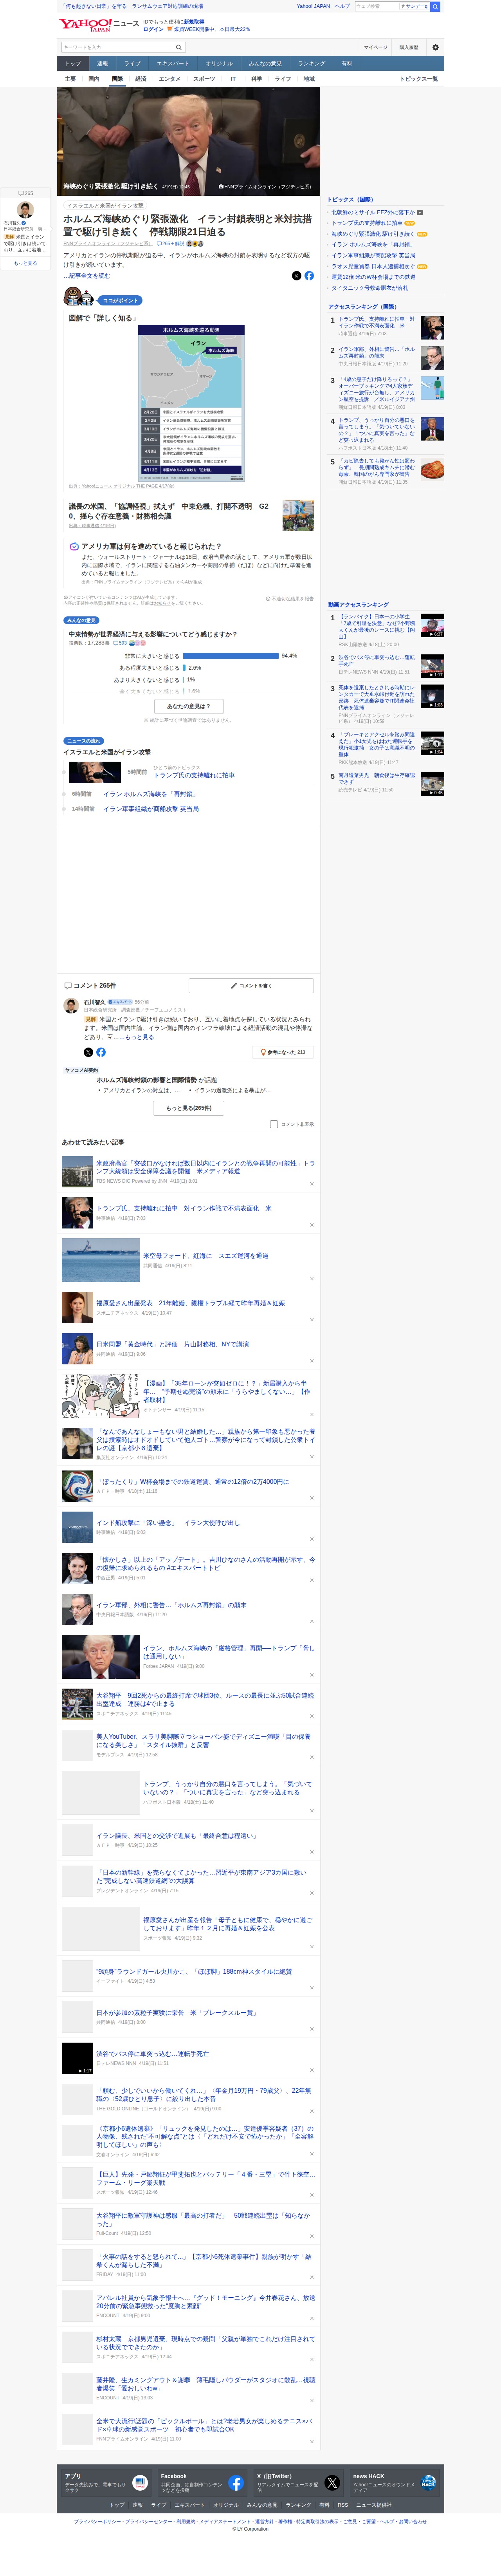Click the magnifier icon in keyword search
Image resolution: width=501 pixels, height=2576 pixels.
[x=179, y=47]
